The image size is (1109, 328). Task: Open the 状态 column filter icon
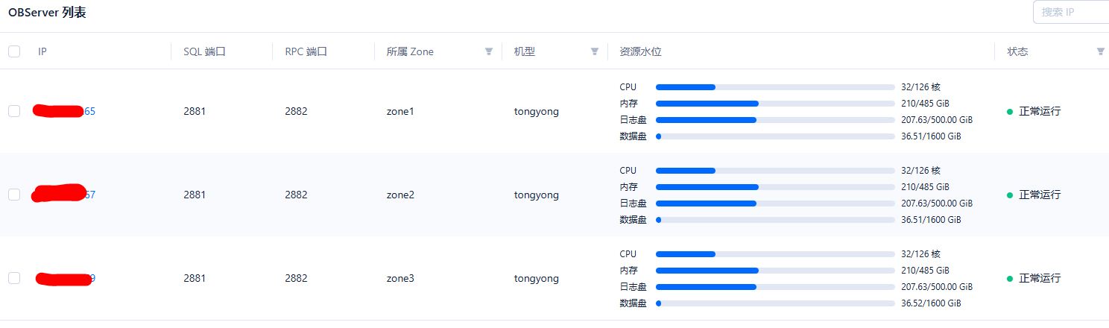tap(1100, 51)
